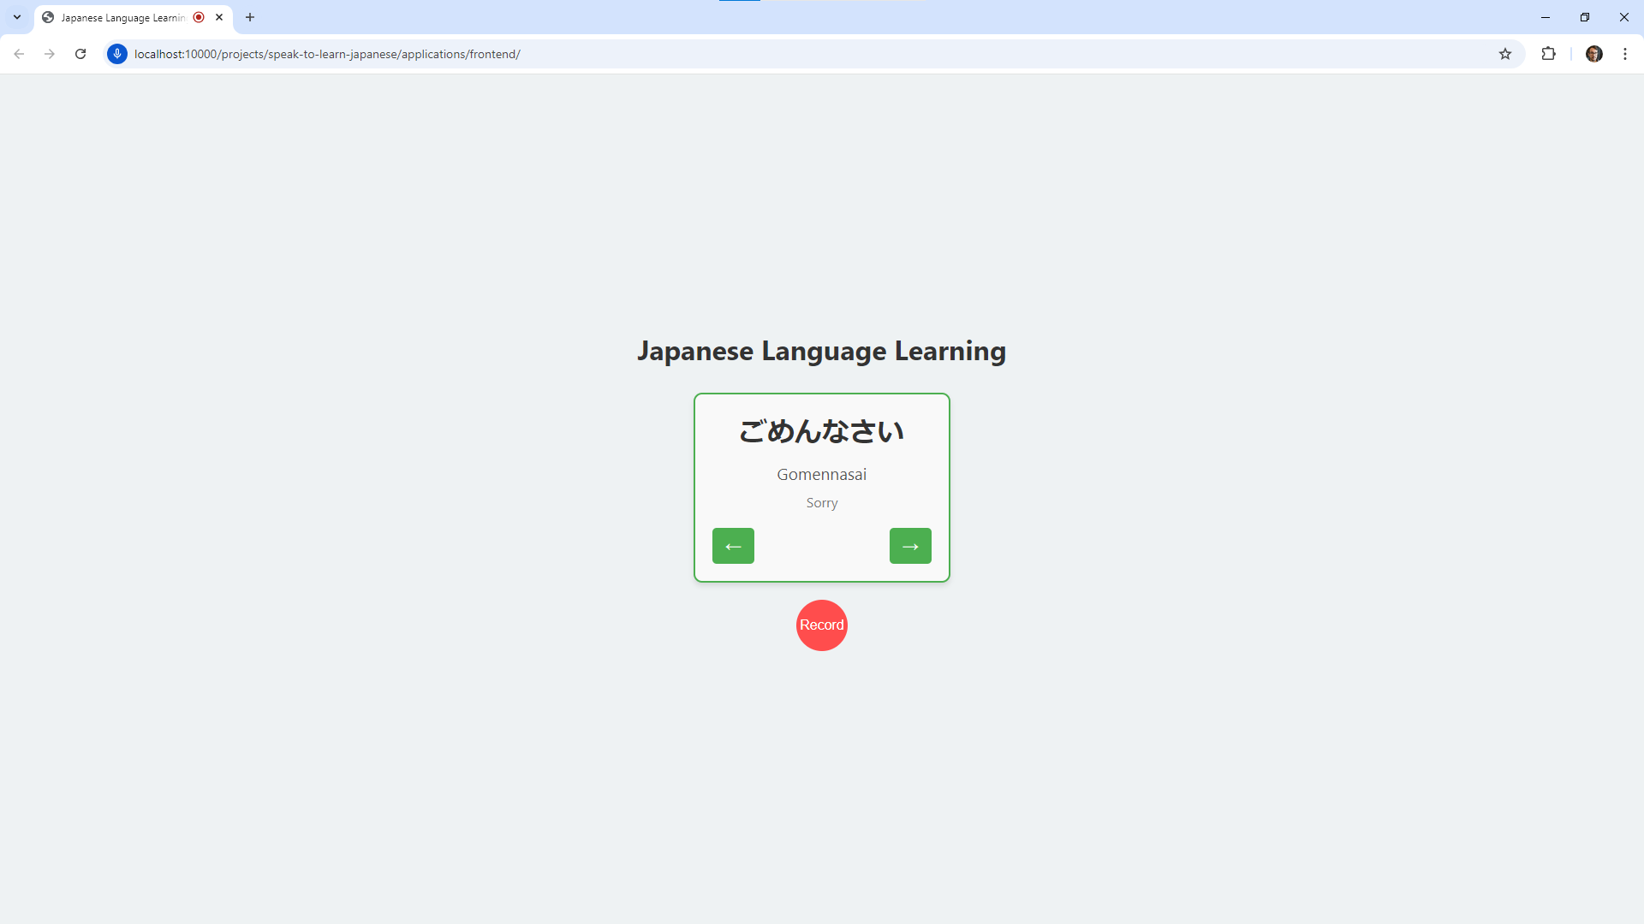The width and height of the screenshot is (1644, 924).
Task: Click the localhost URL address field
Action: (x=327, y=54)
